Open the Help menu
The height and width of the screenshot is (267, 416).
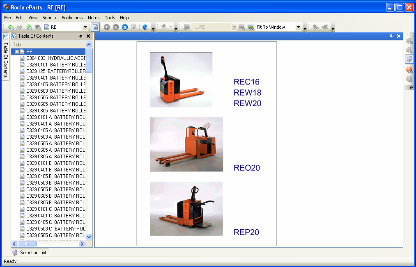pos(124,18)
